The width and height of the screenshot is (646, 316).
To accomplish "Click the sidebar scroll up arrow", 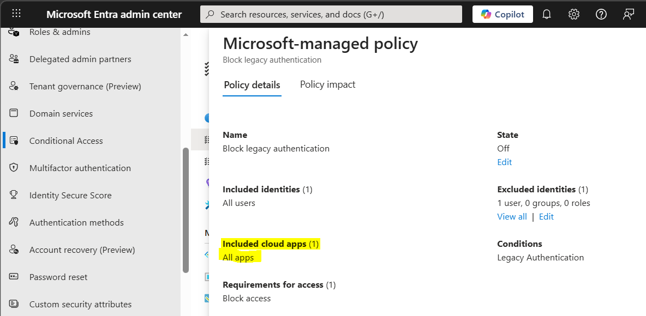I will (186, 34).
